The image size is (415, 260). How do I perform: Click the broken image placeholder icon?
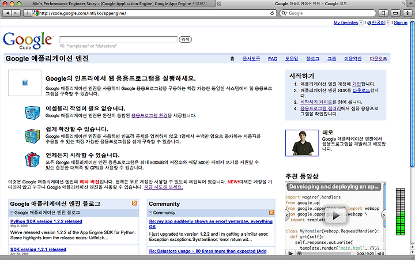[x=25, y=83]
